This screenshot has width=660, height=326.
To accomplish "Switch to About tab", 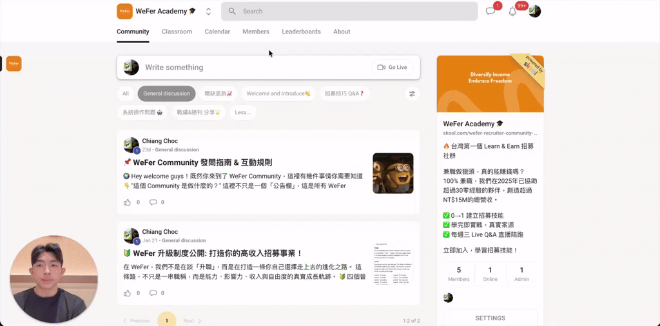I will click(342, 32).
